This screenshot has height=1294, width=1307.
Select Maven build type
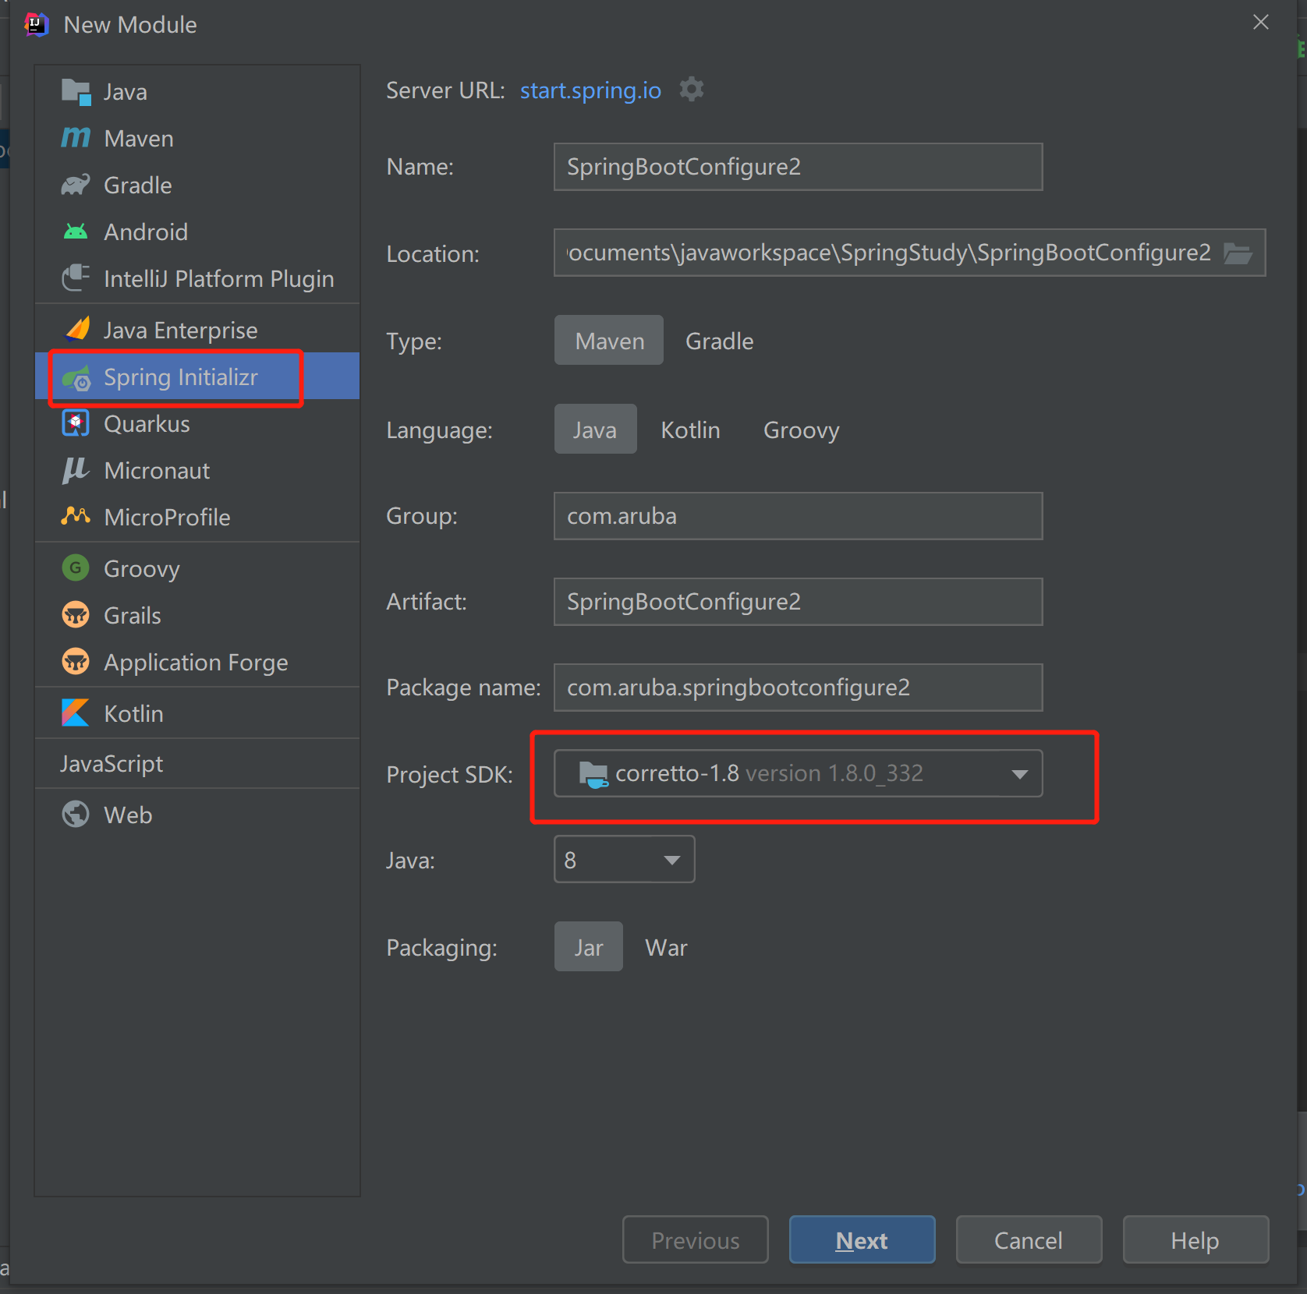click(x=609, y=341)
